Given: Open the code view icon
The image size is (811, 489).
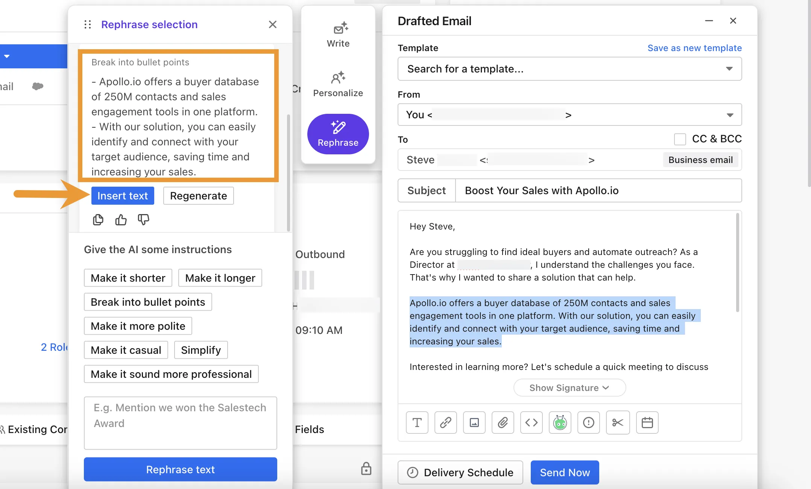Looking at the screenshot, I should (531, 423).
